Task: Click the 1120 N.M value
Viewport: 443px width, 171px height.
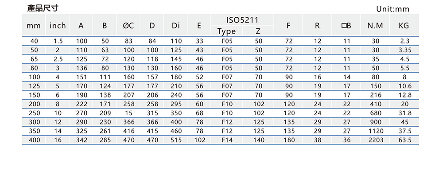Action: 376,131
